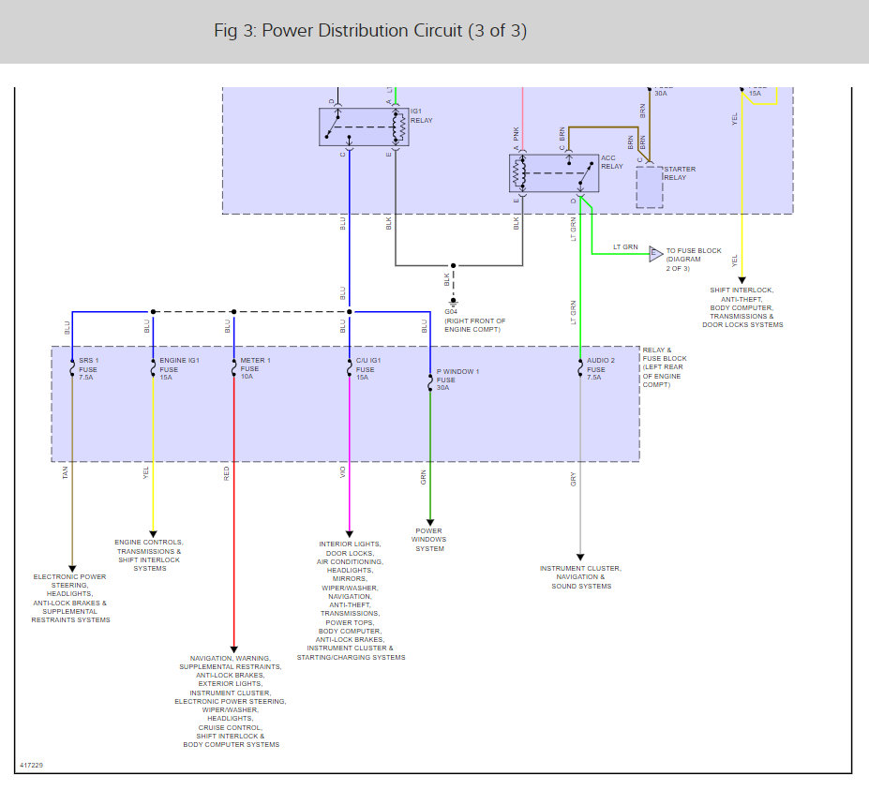Click the 'ACC RELAY' label

(x=612, y=162)
